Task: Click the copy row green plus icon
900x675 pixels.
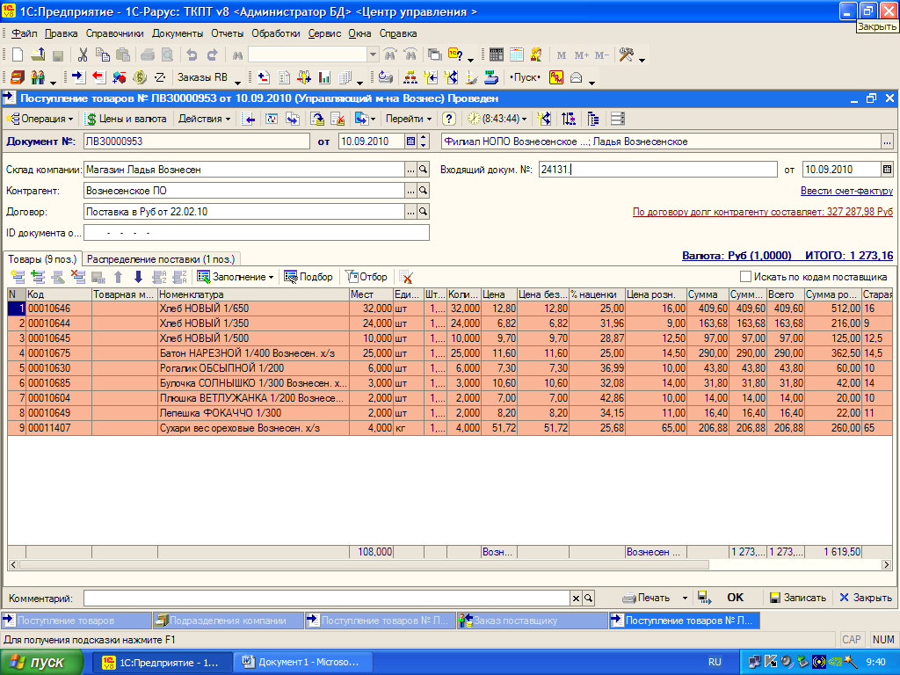Action: coord(38,277)
